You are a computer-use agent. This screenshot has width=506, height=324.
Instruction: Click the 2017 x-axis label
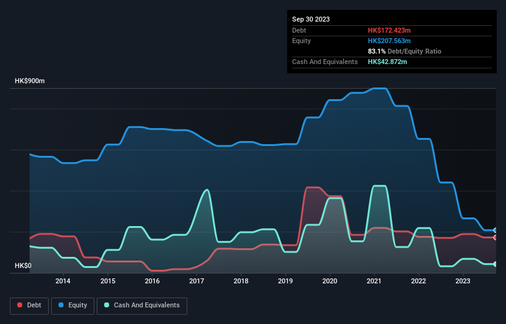click(x=197, y=281)
